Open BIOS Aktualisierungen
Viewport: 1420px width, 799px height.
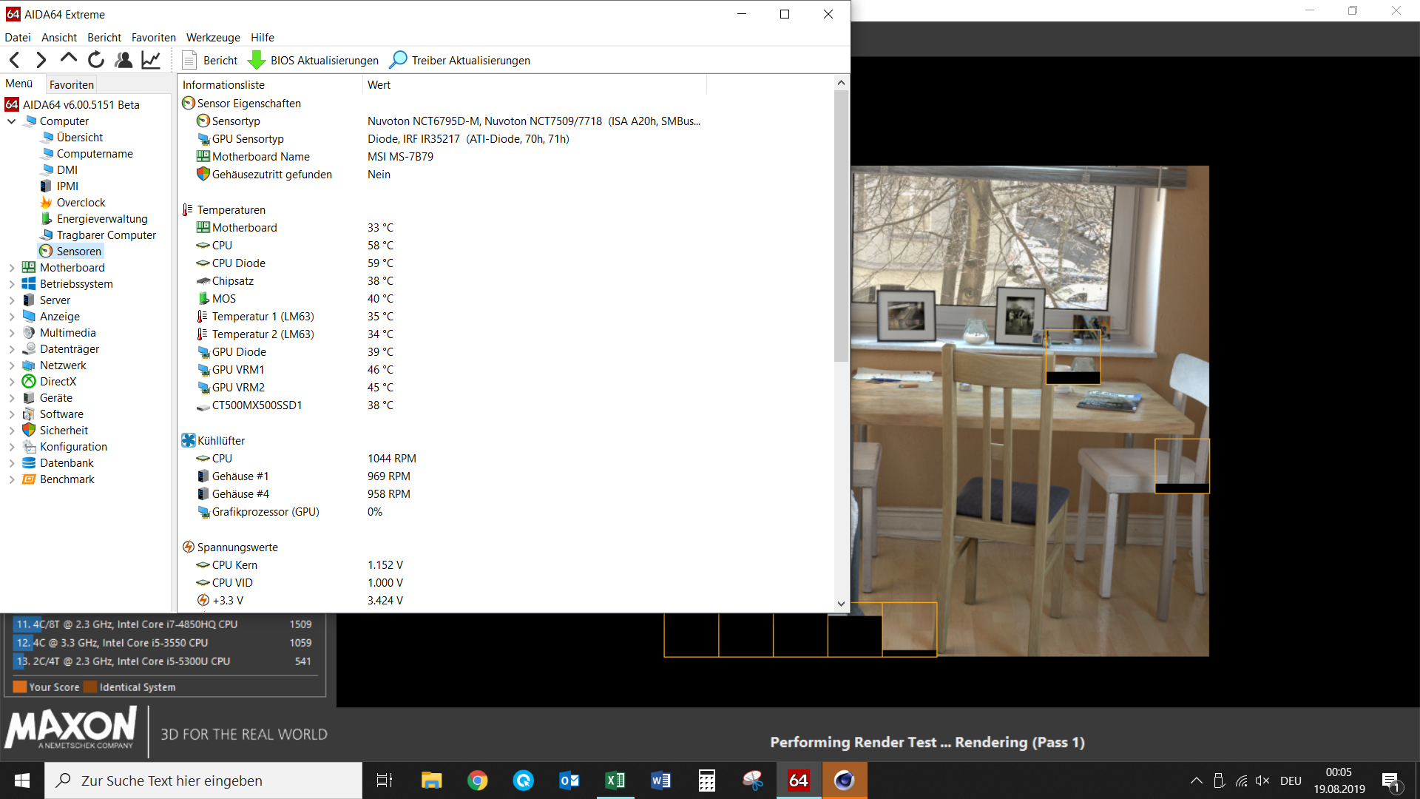(x=314, y=60)
